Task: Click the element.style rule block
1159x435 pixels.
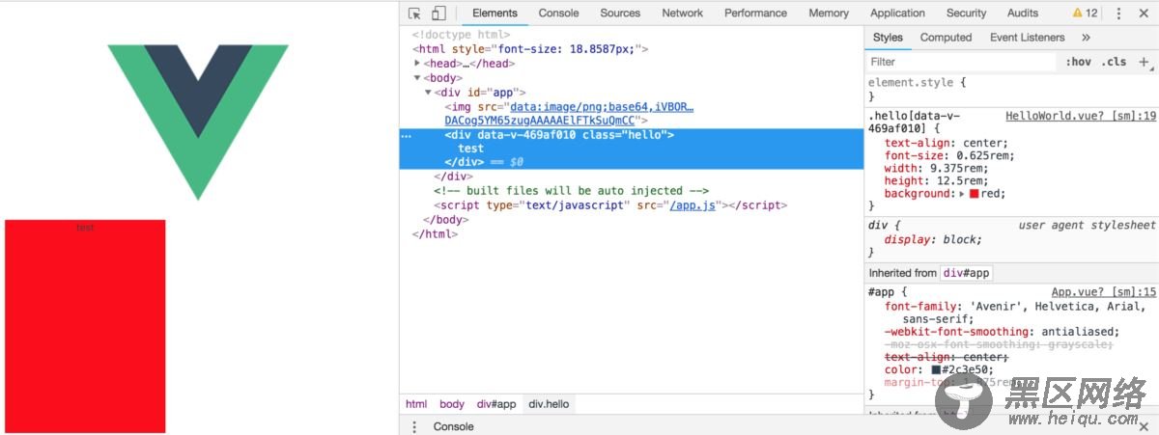Action: coord(1011,90)
